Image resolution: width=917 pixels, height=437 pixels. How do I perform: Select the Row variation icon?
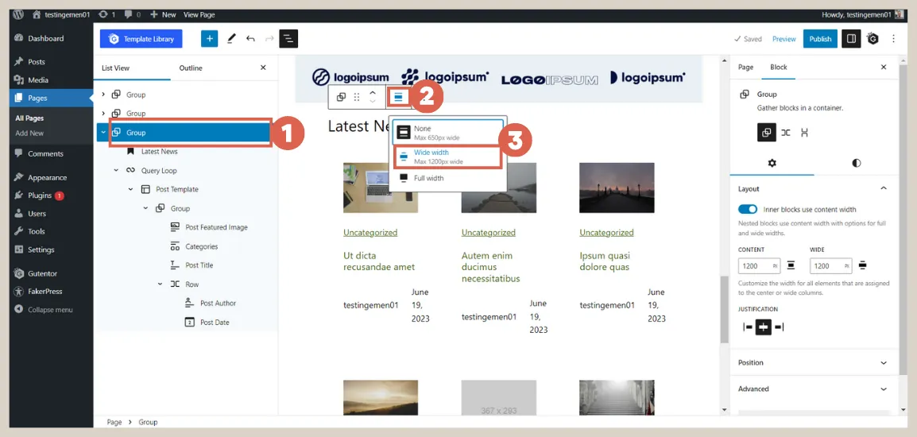785,132
